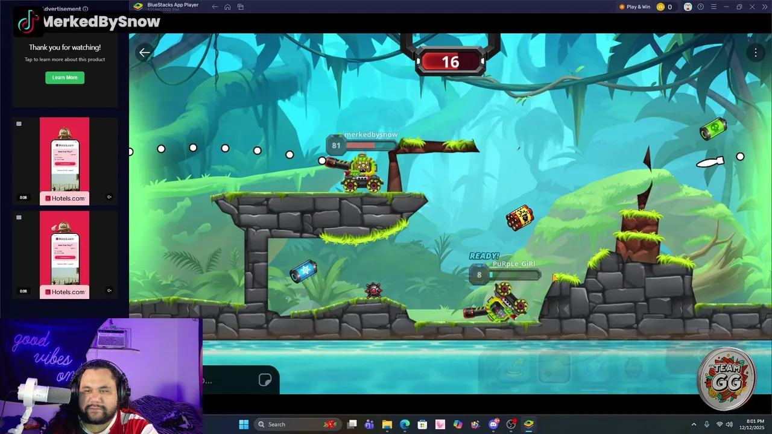The height and width of the screenshot is (434, 772).
Task: Click the red dynamite bundle pickup
Action: click(x=520, y=218)
